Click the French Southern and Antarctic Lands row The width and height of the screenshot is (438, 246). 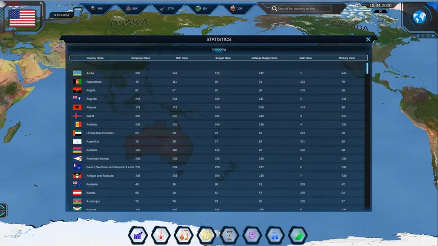pyautogui.click(x=218, y=167)
